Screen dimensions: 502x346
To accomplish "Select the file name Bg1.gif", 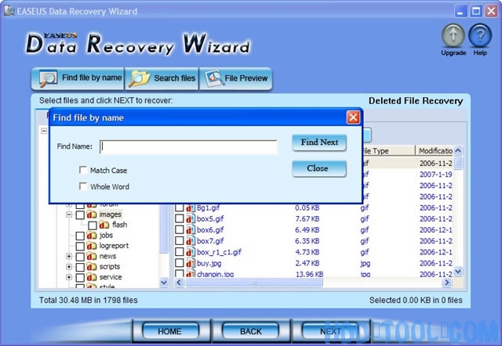I will [x=208, y=208].
